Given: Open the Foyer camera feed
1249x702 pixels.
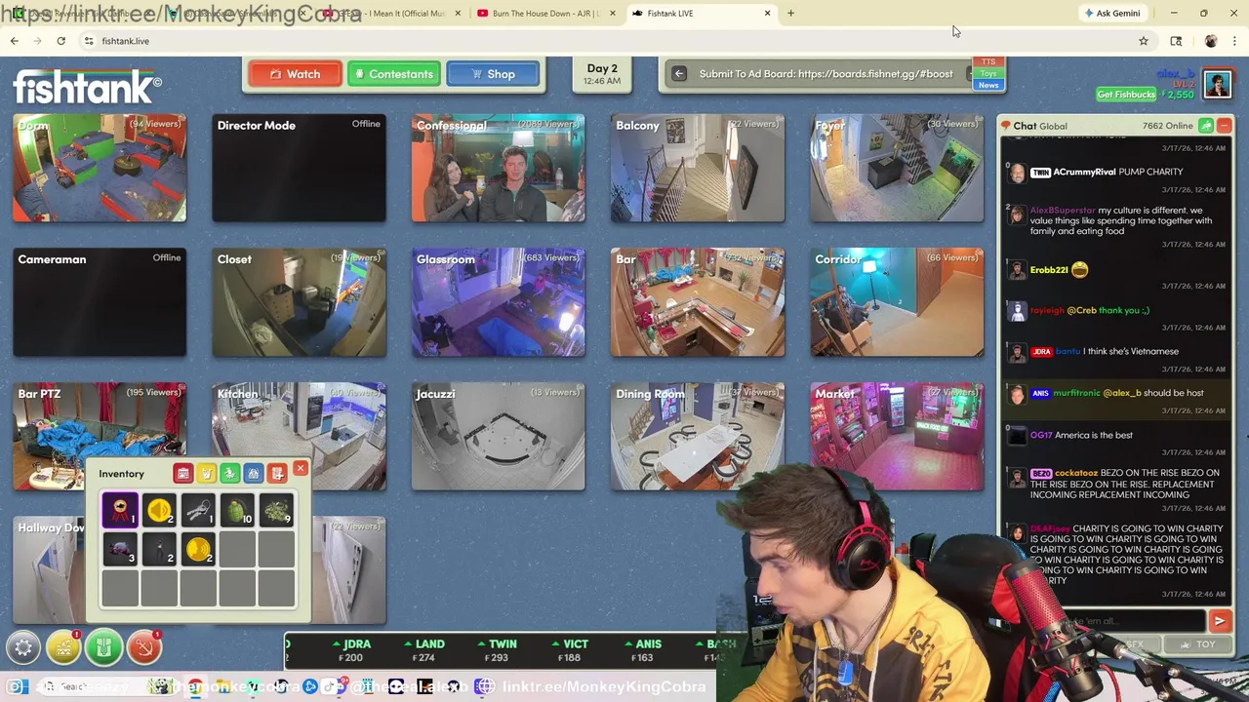Looking at the screenshot, I should [x=897, y=168].
